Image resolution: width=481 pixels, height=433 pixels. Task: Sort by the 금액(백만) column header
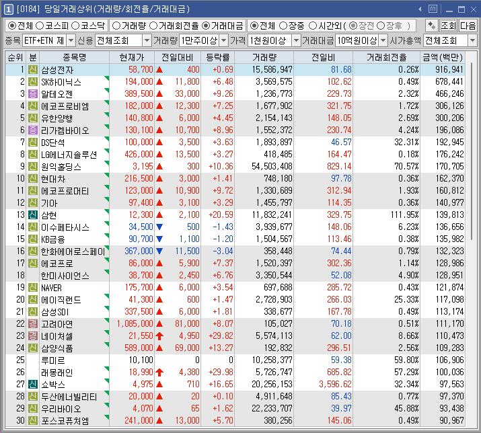[443, 57]
